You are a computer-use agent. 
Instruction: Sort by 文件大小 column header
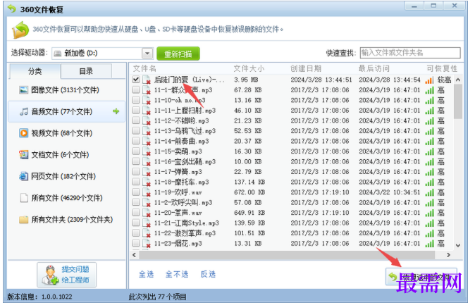click(x=249, y=68)
